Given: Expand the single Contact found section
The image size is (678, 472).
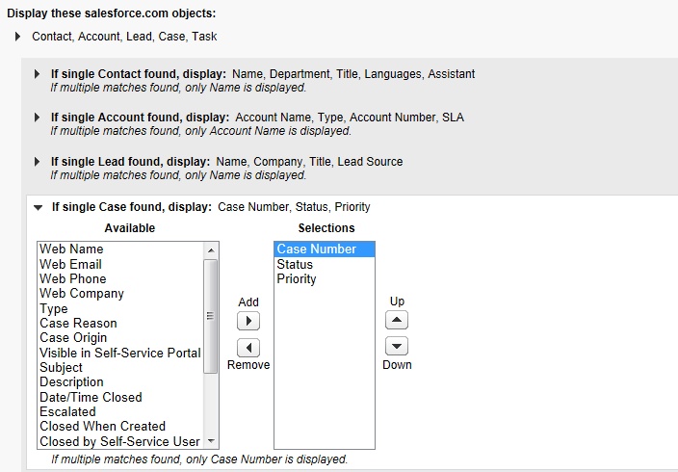Looking at the screenshot, I should [38, 74].
